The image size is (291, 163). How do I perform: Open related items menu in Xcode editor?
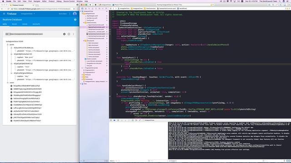pos(111,9)
